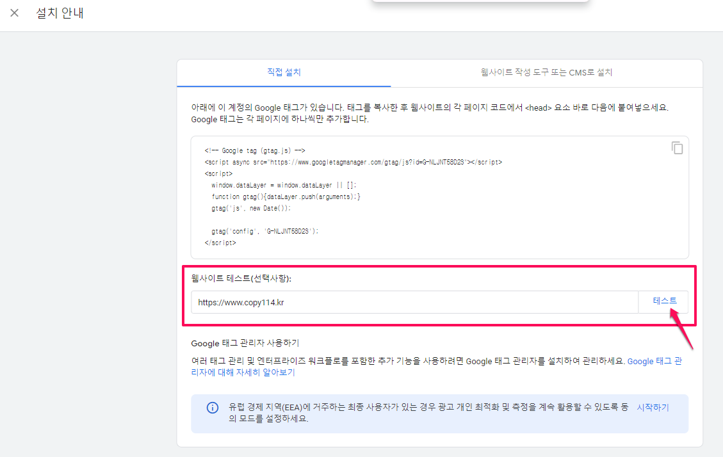
Task: Click 시작하기 in the consent mode notice
Action: pyautogui.click(x=653, y=407)
